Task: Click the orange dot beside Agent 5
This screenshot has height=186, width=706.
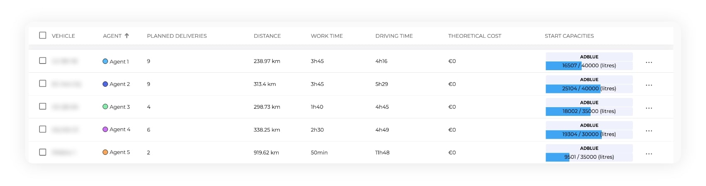Action: point(105,152)
